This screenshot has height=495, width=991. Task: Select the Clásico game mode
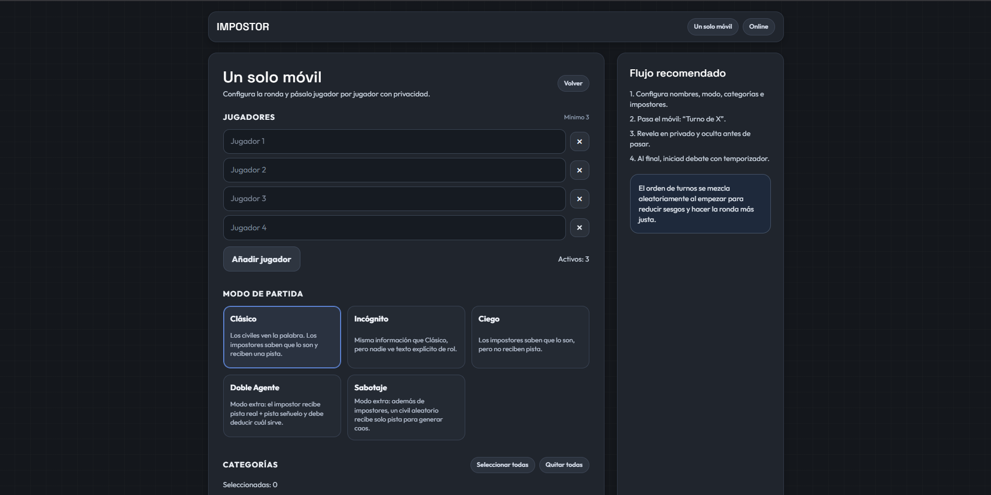(x=282, y=337)
